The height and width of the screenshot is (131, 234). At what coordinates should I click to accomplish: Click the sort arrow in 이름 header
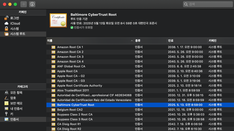[x=132, y=41]
